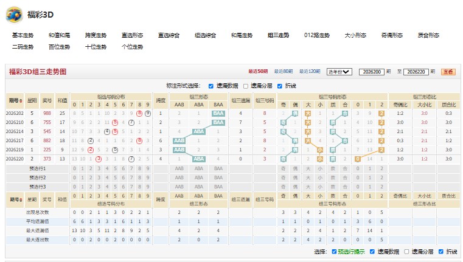The image size is (463, 262).
Task: Open 和值和尾 page
Action: click(x=59, y=35)
